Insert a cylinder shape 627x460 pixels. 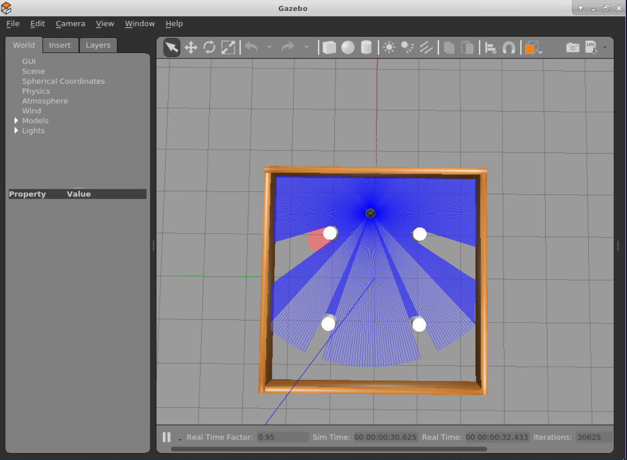[x=366, y=48]
